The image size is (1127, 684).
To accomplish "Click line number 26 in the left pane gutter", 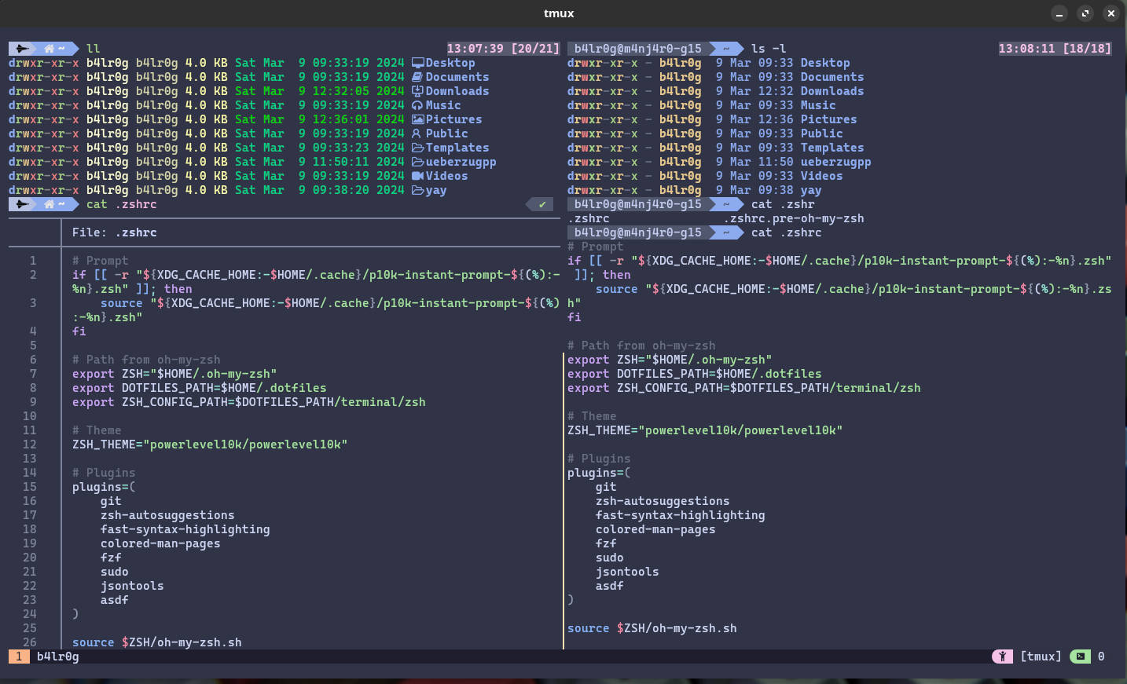I will [x=30, y=642].
